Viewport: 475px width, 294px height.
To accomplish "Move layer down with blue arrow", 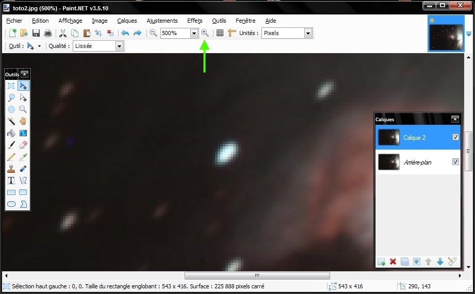I will (440, 262).
